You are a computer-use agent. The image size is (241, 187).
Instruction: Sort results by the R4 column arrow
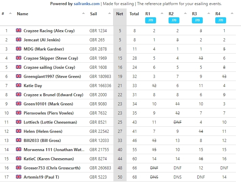[x=232, y=13]
